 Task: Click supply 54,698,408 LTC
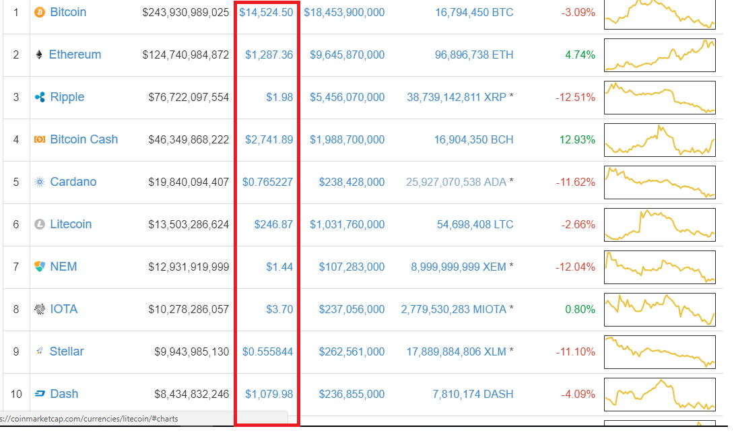[475, 225]
